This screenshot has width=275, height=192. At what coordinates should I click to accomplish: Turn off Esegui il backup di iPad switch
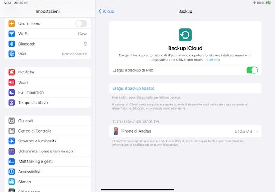tap(252, 70)
